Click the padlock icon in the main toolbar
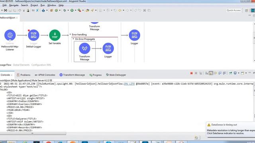 (x=28, y=11)
